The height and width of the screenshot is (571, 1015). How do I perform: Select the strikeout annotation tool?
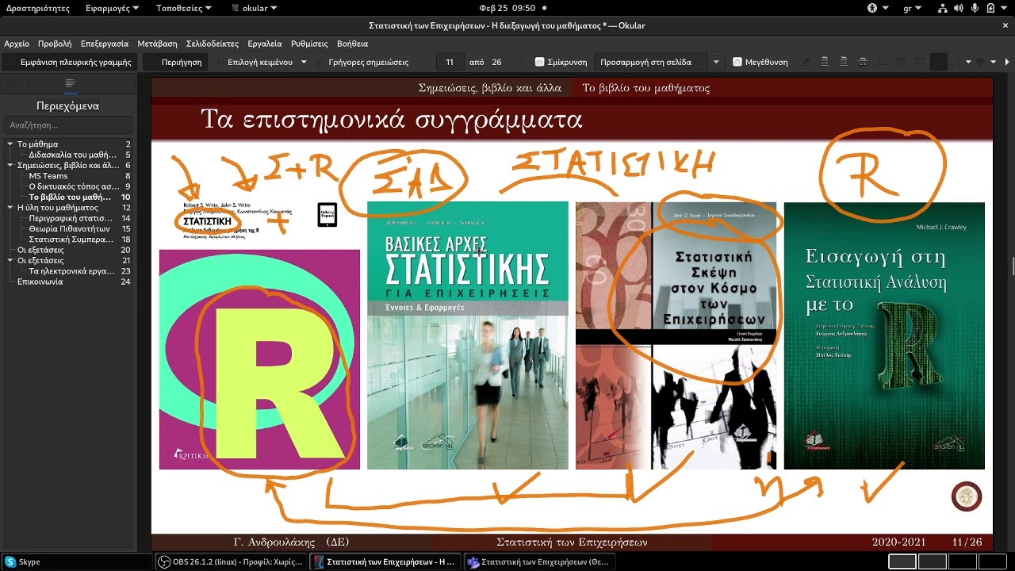(863, 62)
